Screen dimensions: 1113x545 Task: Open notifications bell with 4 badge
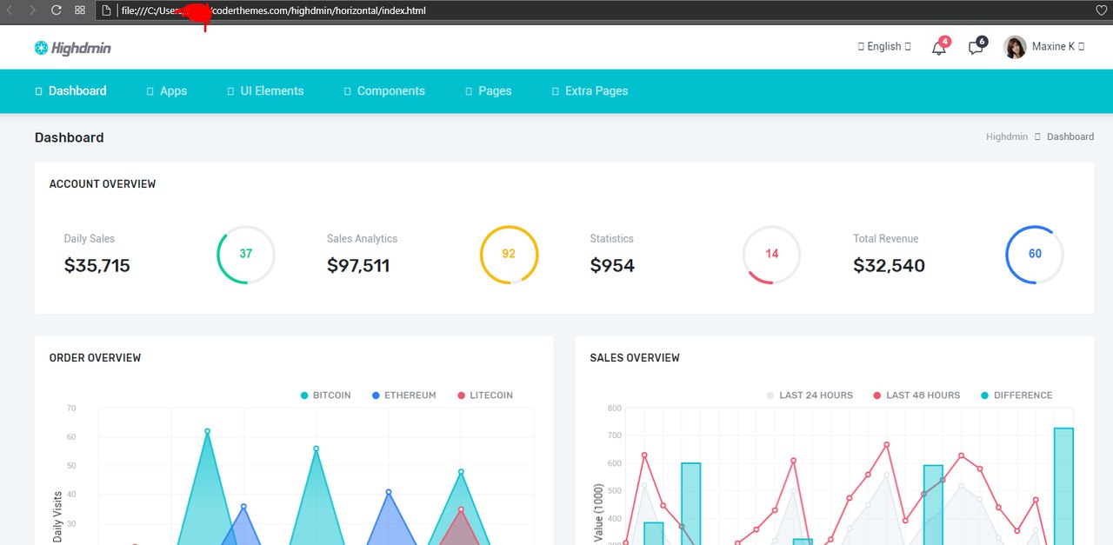click(939, 48)
